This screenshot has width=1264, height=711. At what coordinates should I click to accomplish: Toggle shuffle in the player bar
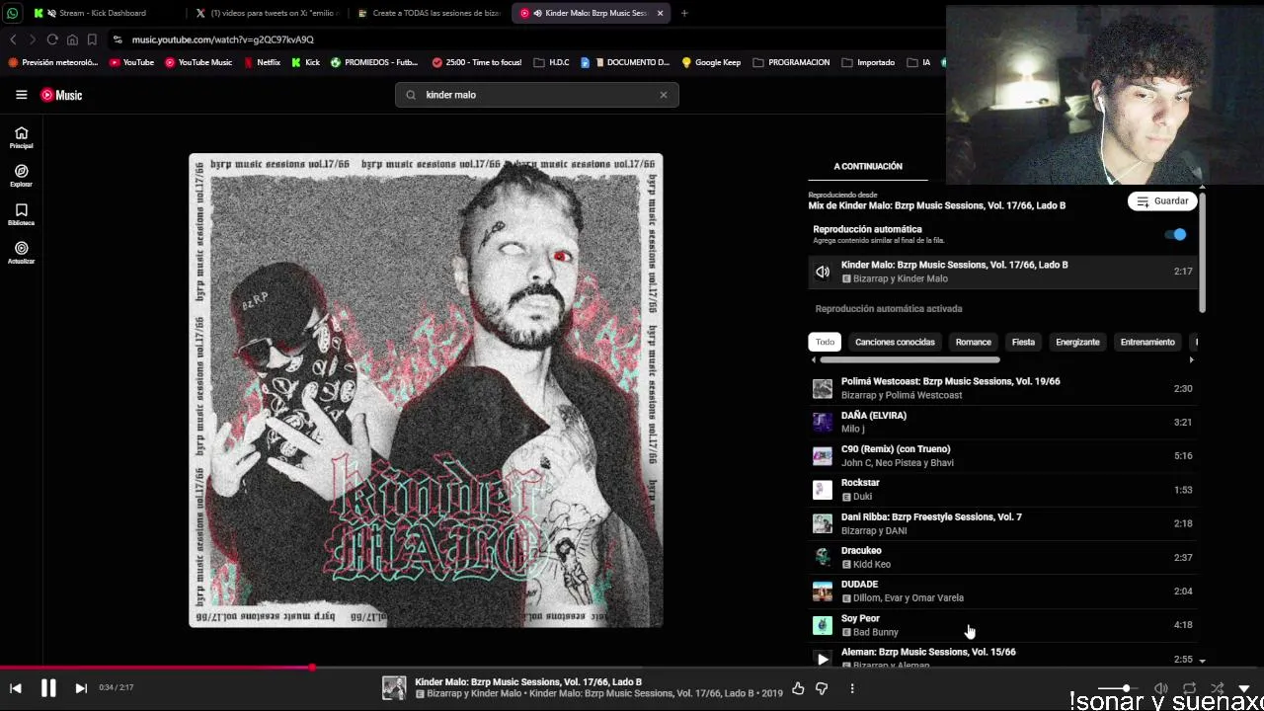1217,688
